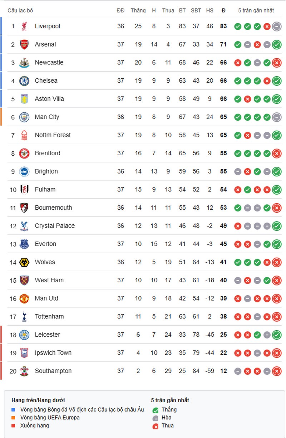This screenshot has height=438, width=286.
Task: Click the Arsenal club crest
Action: pos(24,44)
